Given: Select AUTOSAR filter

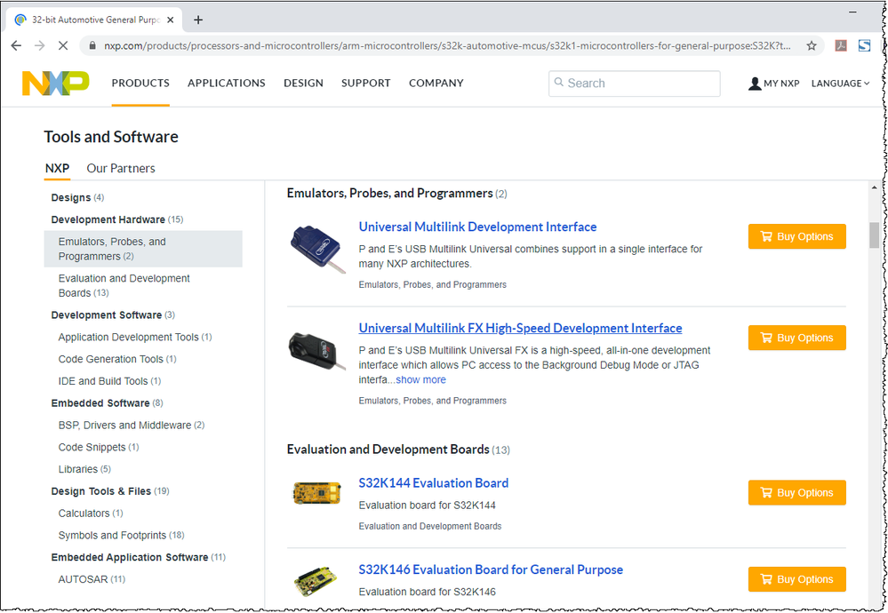Looking at the screenshot, I should 92,580.
